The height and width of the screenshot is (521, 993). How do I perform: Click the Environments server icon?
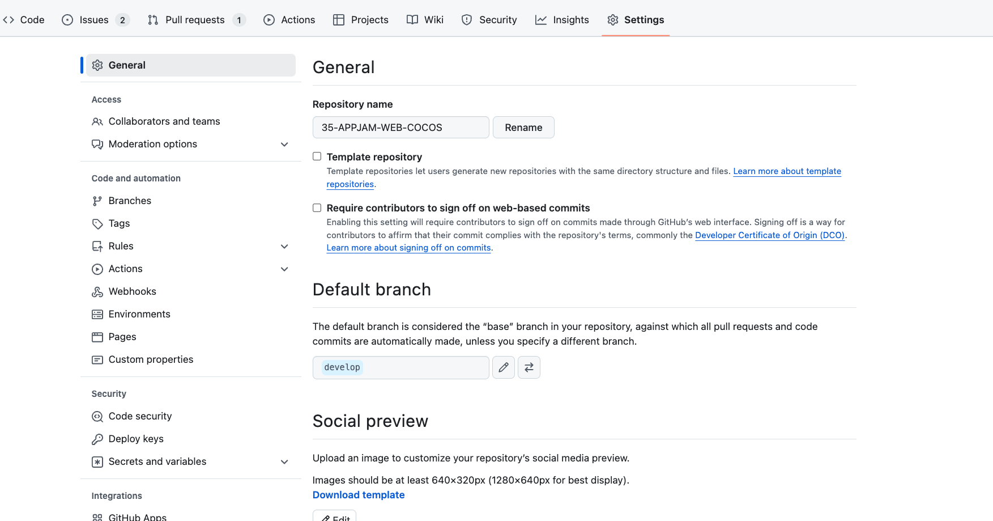(97, 314)
